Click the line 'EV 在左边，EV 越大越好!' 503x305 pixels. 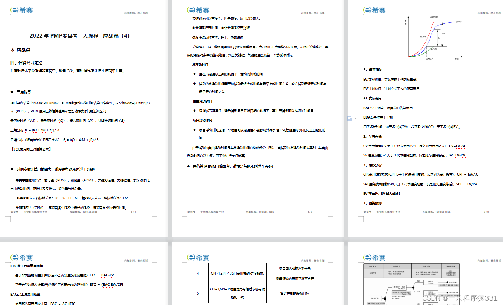click(x=381, y=194)
